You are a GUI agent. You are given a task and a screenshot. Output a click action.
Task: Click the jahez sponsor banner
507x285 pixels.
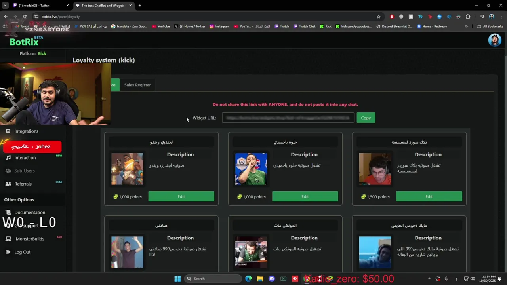click(32, 147)
